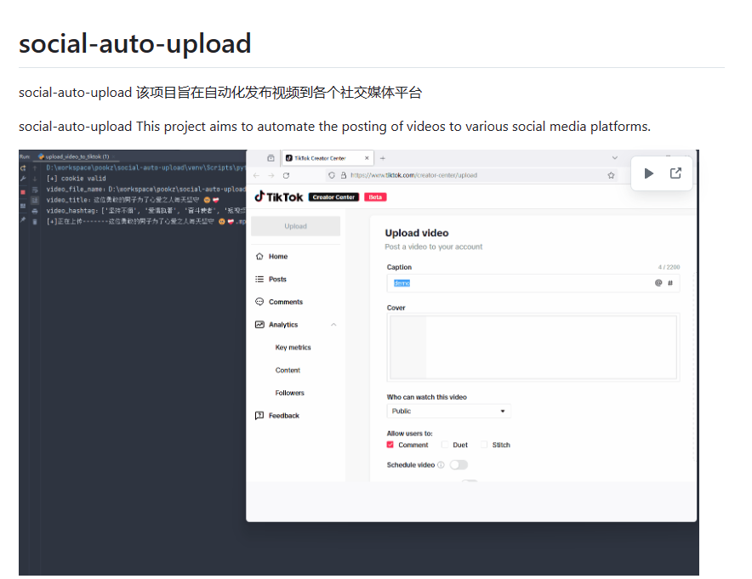Open the list all tabs chevron

(615, 157)
